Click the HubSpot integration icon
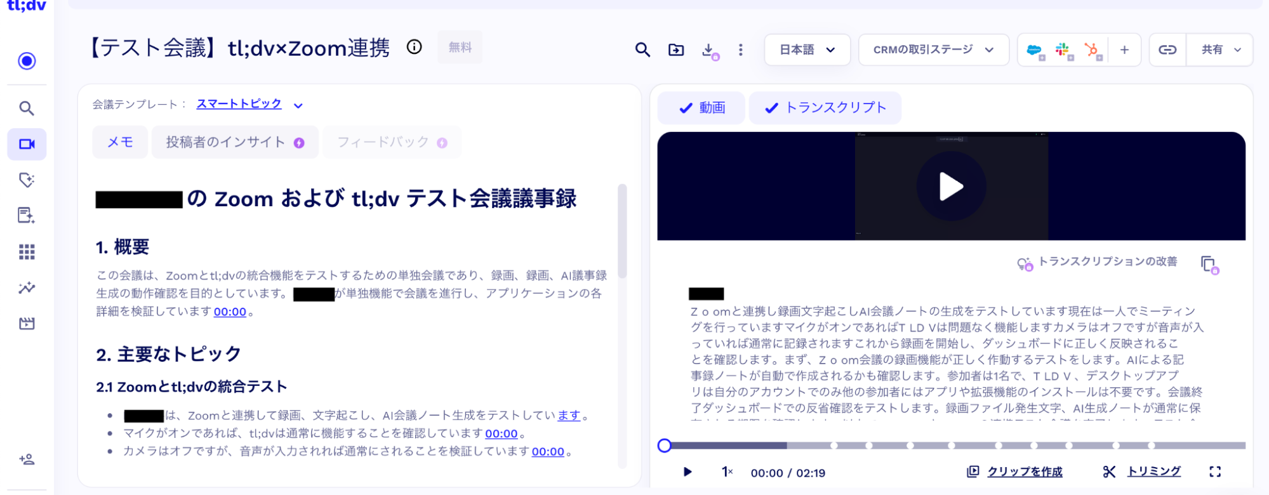The width and height of the screenshot is (1269, 495). click(1091, 49)
